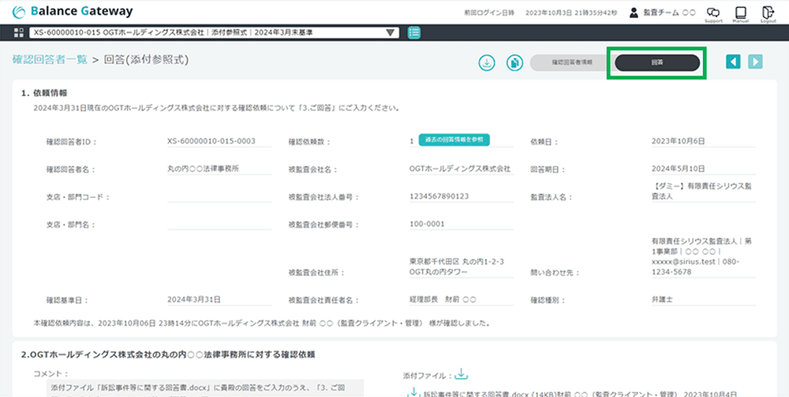Open the 確認回答者一覧 breadcrumb link
Image resolution: width=789 pixels, height=397 pixels.
(x=50, y=59)
